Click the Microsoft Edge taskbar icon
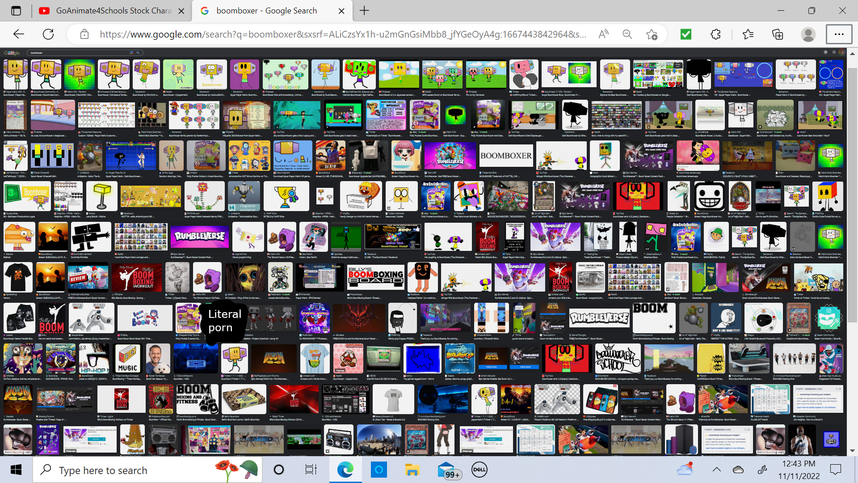 coord(345,470)
